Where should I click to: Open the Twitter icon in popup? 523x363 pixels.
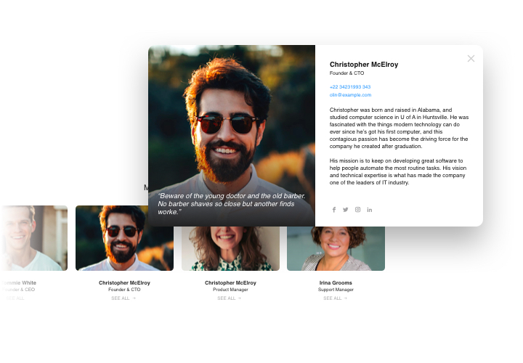tap(346, 210)
